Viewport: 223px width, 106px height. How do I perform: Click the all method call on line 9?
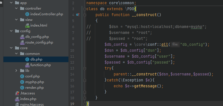click(165, 45)
